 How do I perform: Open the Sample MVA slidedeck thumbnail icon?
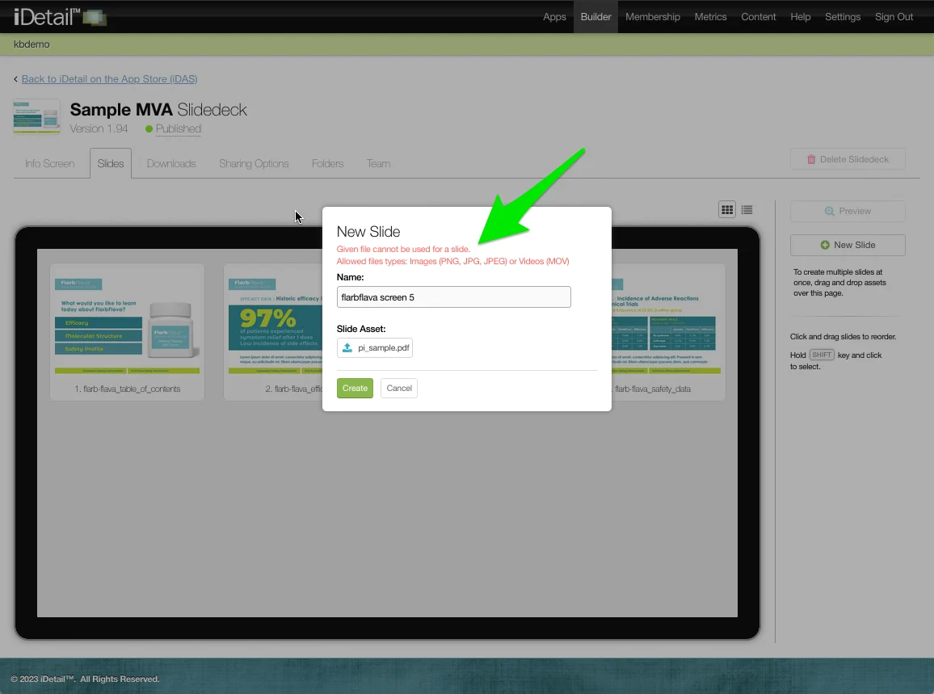(37, 116)
